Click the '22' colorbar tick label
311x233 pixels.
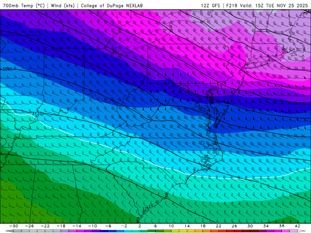tap(218, 226)
